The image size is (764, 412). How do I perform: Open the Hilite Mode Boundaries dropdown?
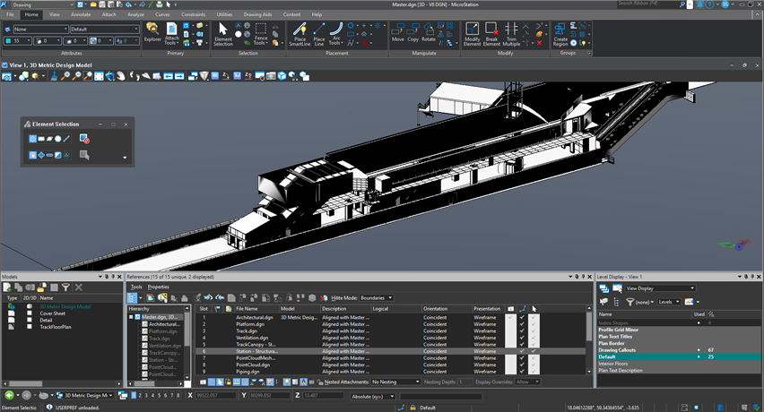pos(376,297)
